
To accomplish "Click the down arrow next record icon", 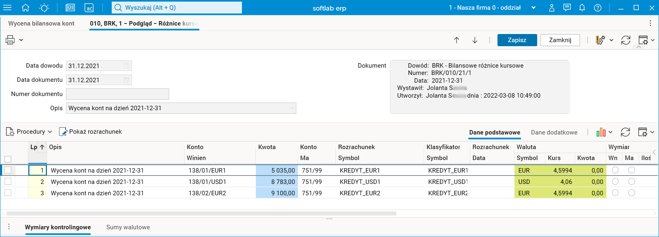I will pyautogui.click(x=475, y=40).
